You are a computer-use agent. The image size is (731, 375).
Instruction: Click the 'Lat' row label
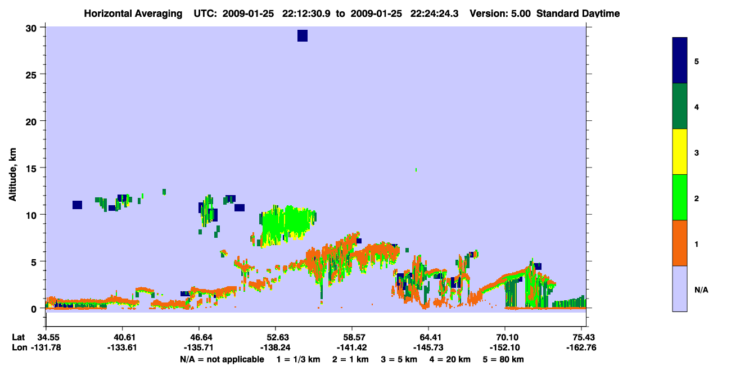(19, 337)
